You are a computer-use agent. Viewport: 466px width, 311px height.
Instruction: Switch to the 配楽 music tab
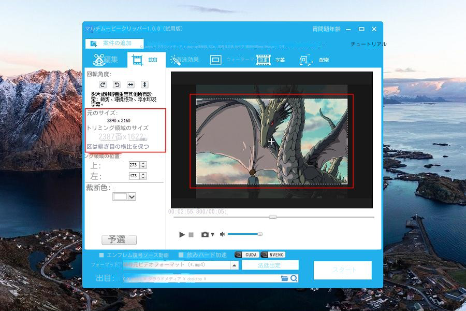point(314,60)
